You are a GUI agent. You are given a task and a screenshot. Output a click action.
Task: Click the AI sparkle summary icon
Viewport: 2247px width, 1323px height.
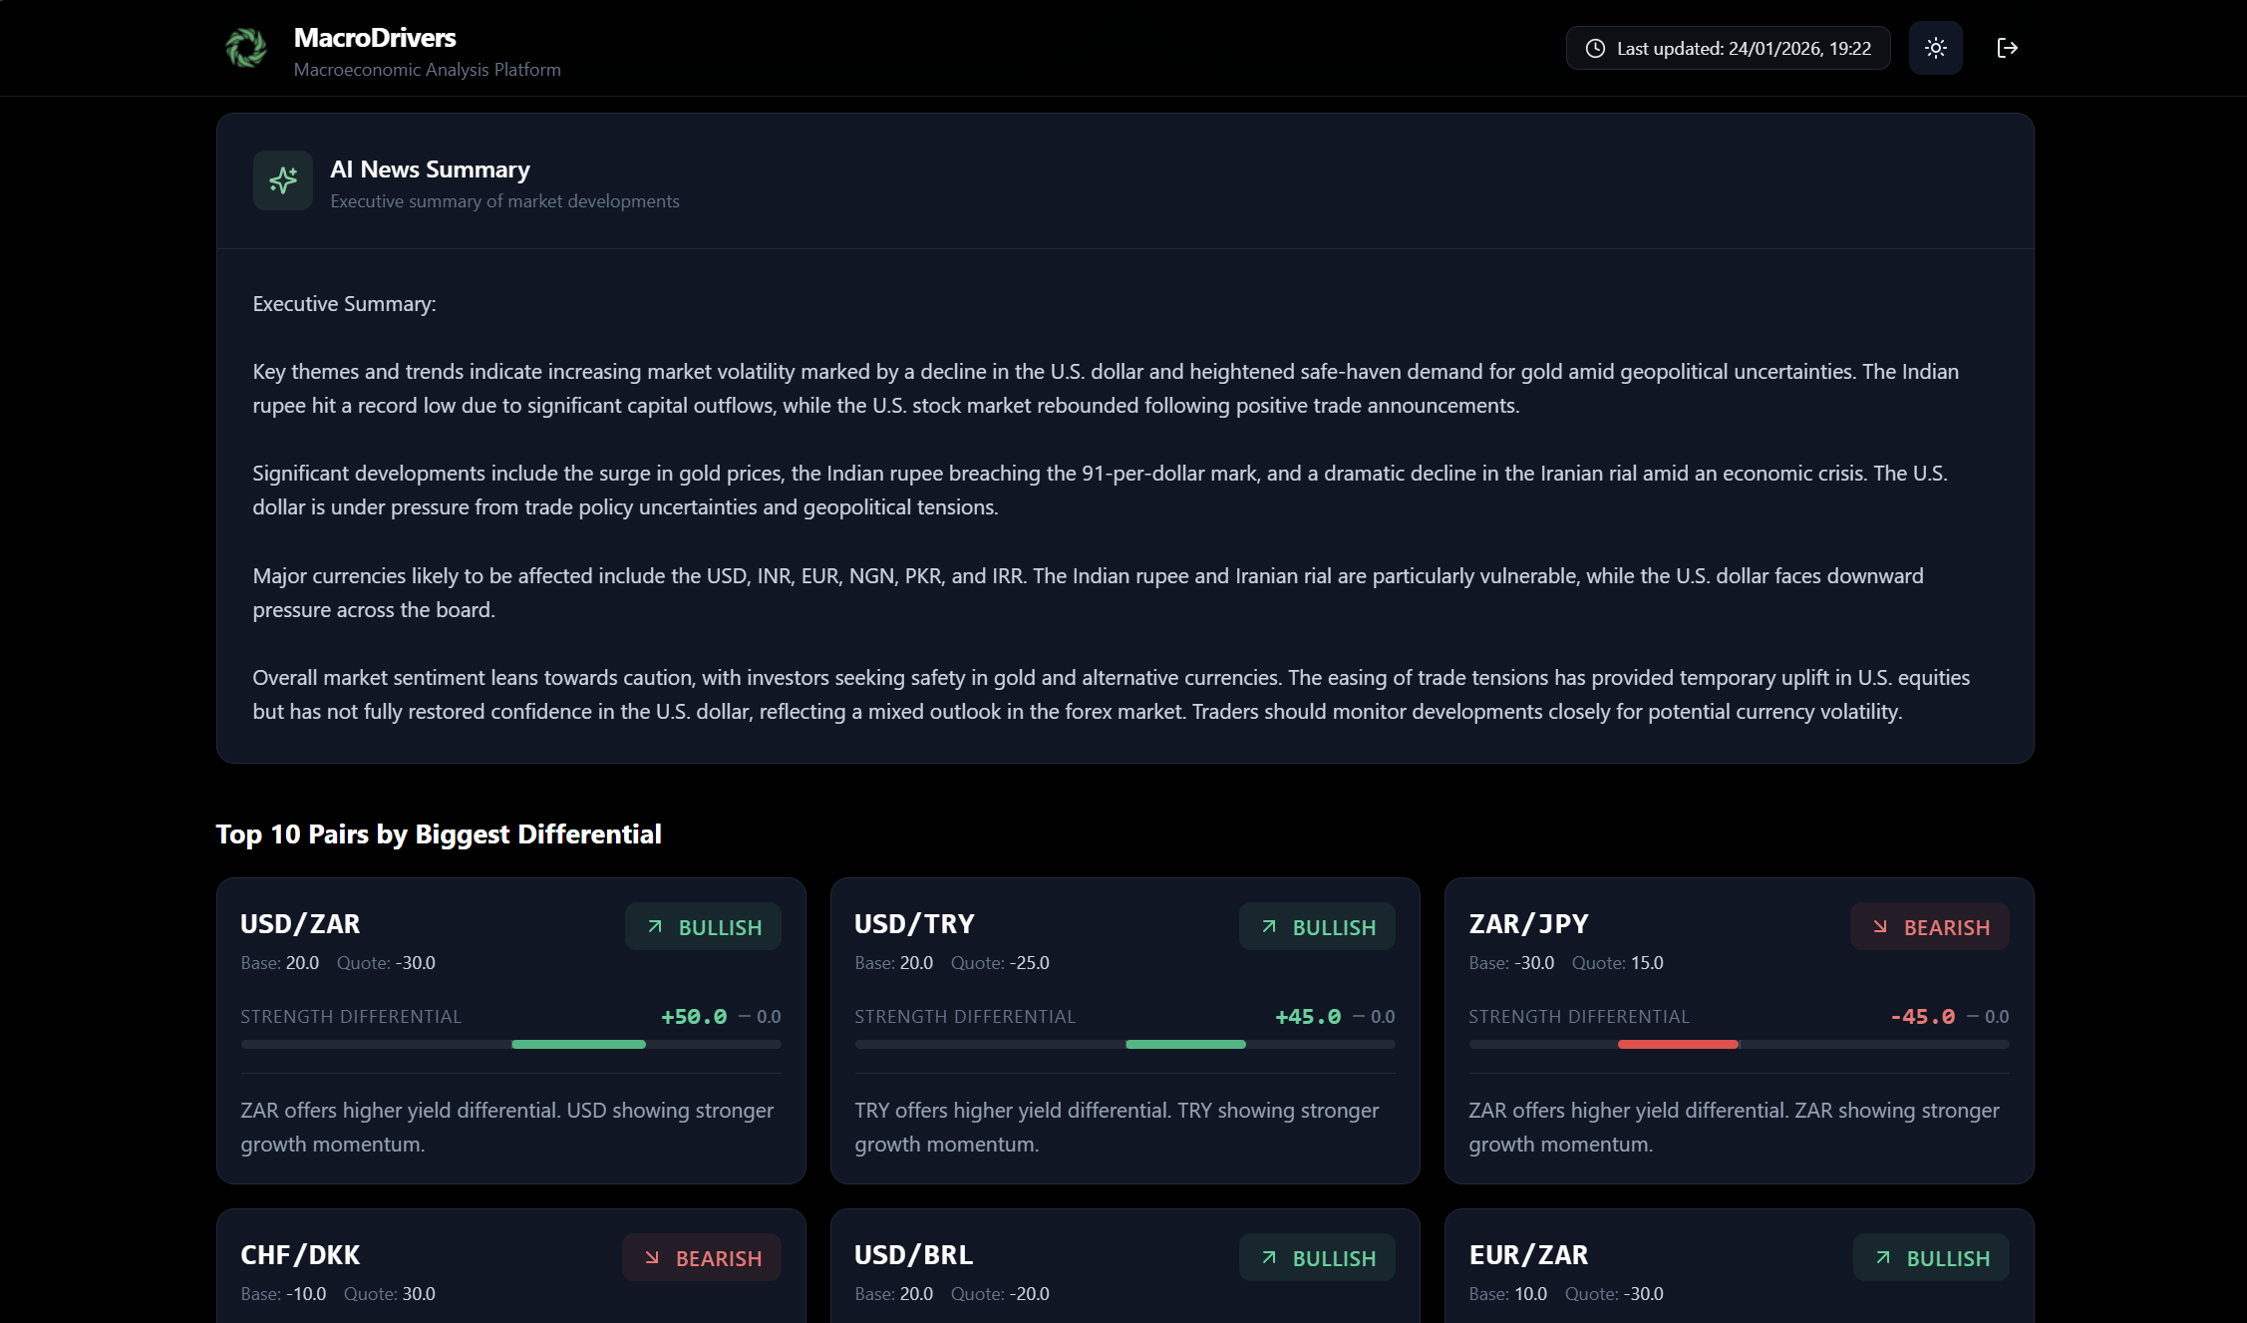(x=283, y=180)
